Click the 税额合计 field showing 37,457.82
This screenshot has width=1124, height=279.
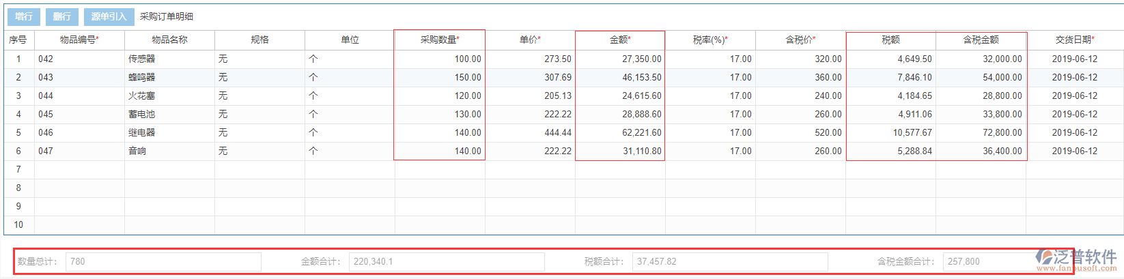point(729,261)
